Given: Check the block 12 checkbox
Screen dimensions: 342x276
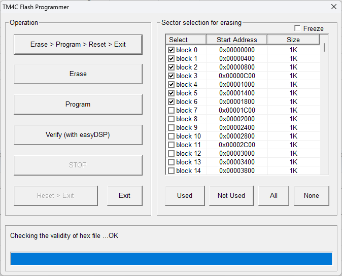Looking at the screenshot, I should (x=171, y=154).
